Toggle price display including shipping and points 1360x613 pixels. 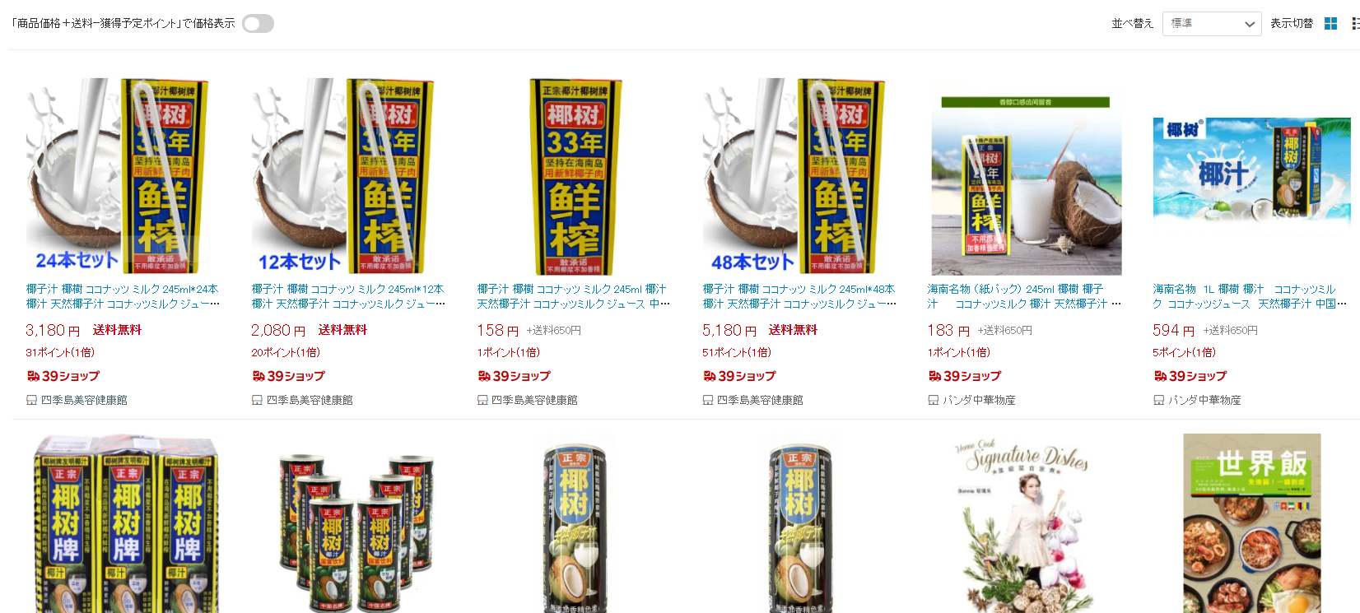pyautogui.click(x=258, y=23)
